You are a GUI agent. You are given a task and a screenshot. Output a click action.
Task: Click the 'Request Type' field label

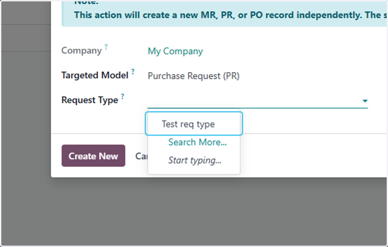pyautogui.click(x=90, y=100)
